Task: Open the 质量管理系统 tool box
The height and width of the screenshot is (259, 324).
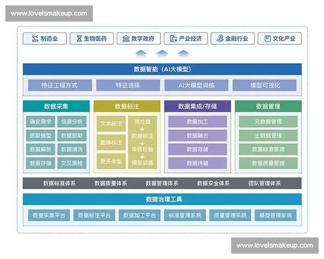Action: coord(230,215)
